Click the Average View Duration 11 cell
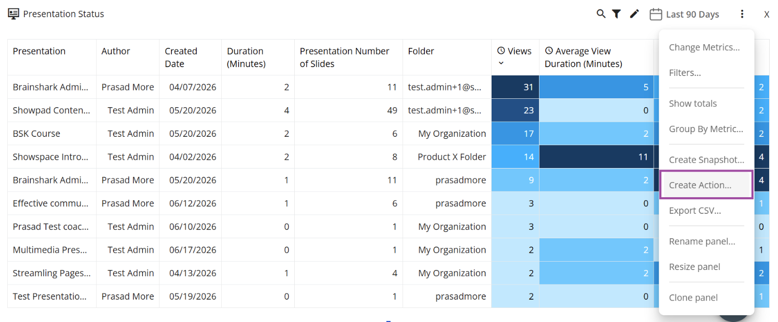778x322 pixels. click(x=596, y=157)
